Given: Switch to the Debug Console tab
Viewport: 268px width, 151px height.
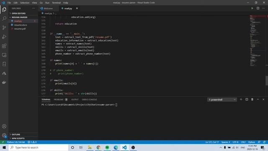Looking at the screenshot, I should pyautogui.click(x=89, y=99).
